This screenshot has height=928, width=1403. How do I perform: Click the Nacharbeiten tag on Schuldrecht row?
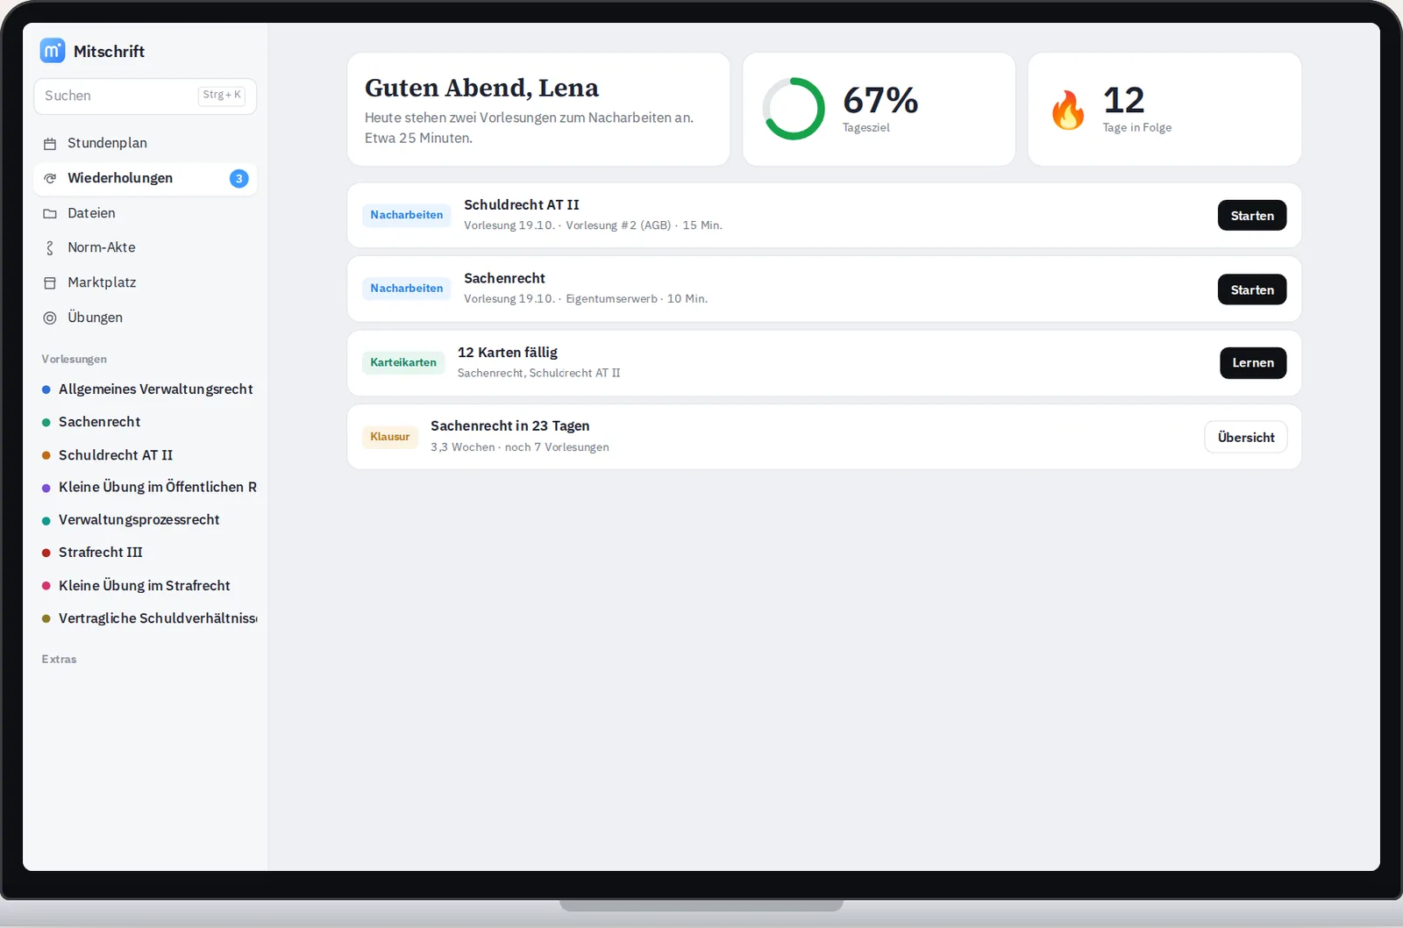pyautogui.click(x=406, y=215)
